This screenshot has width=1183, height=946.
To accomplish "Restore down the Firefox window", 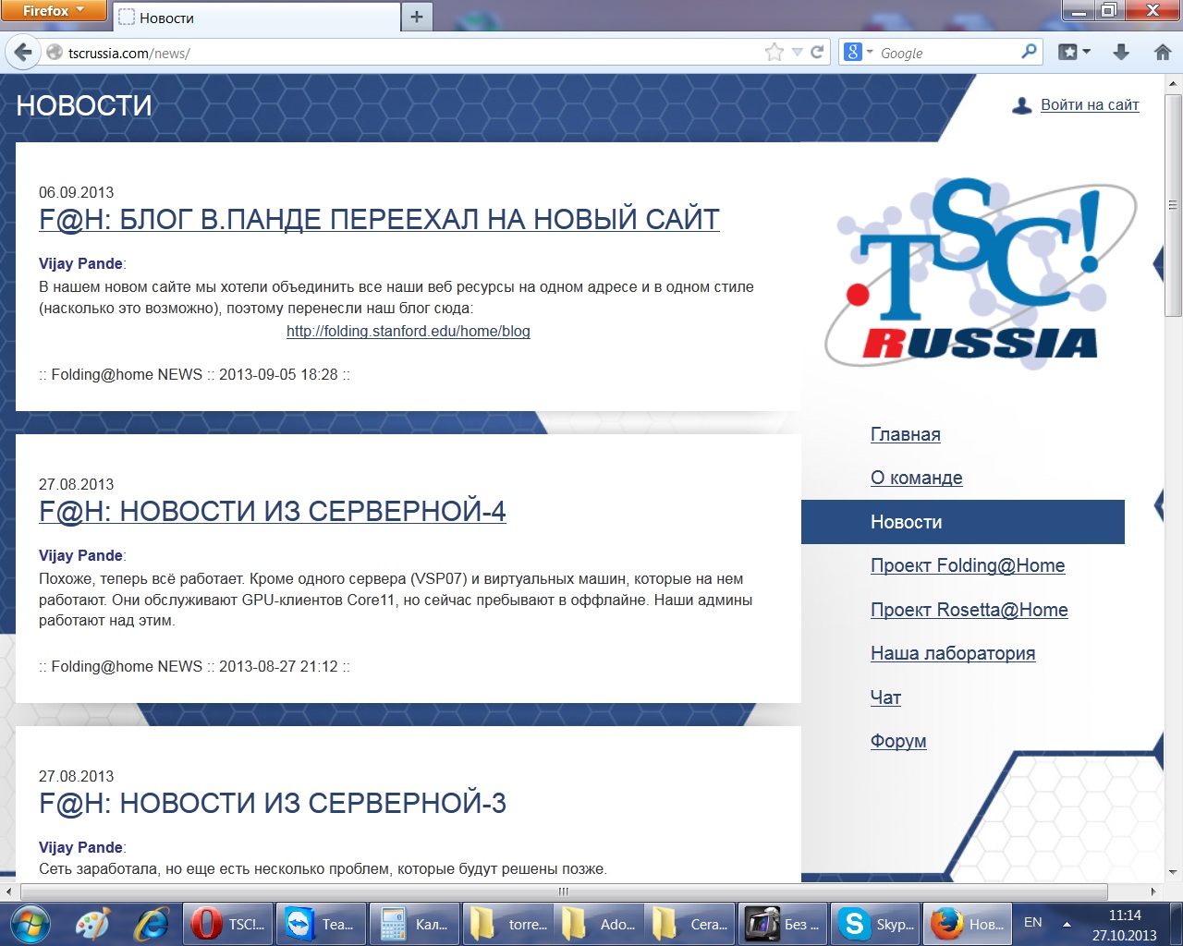I will 1110,11.
